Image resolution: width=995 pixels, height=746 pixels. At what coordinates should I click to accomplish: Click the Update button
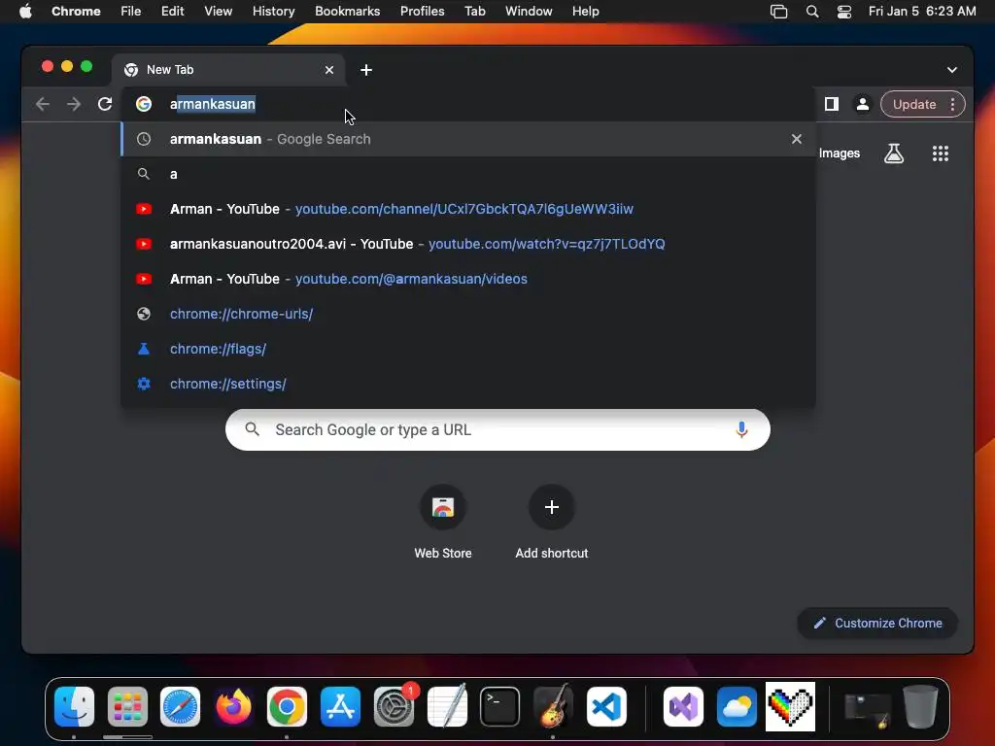(x=913, y=104)
